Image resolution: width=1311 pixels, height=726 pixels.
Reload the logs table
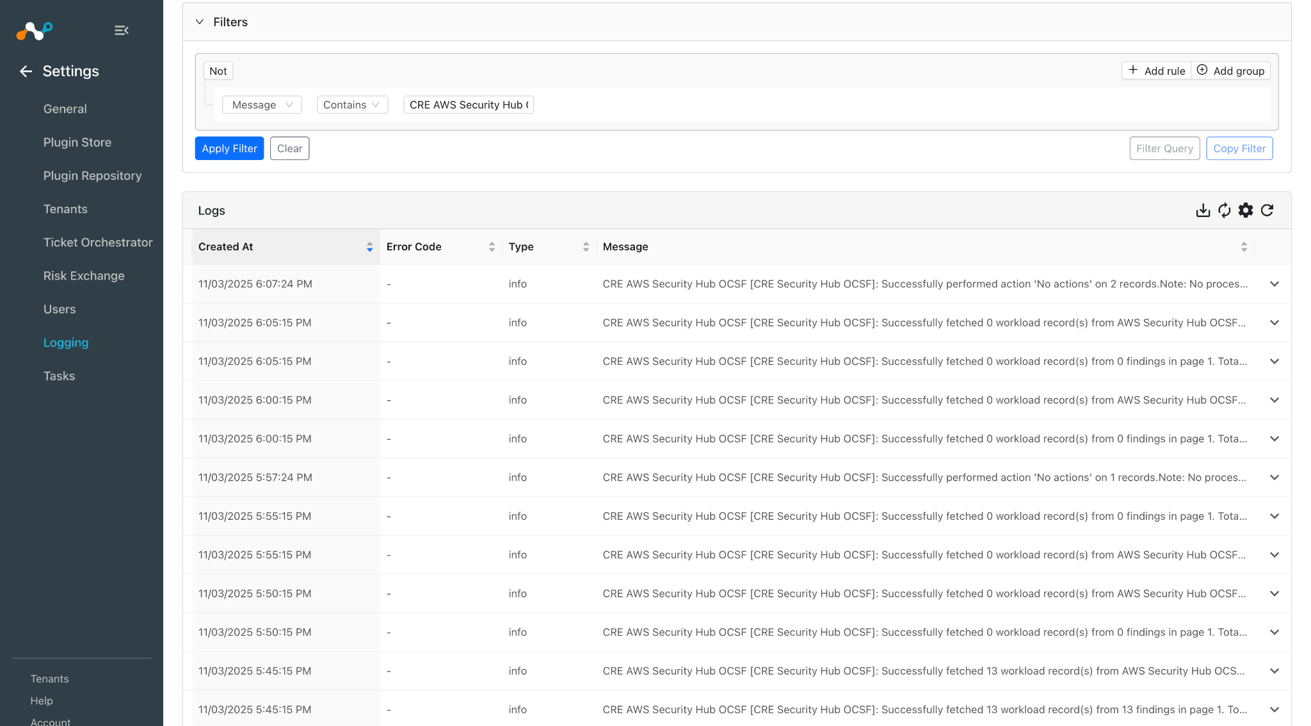coord(1267,211)
